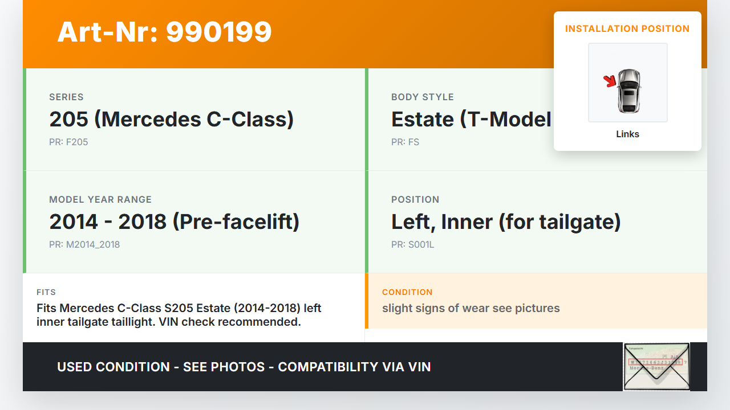Click the PR: M2014_2018 code
Screen dimensions: 730x410
[84, 245]
